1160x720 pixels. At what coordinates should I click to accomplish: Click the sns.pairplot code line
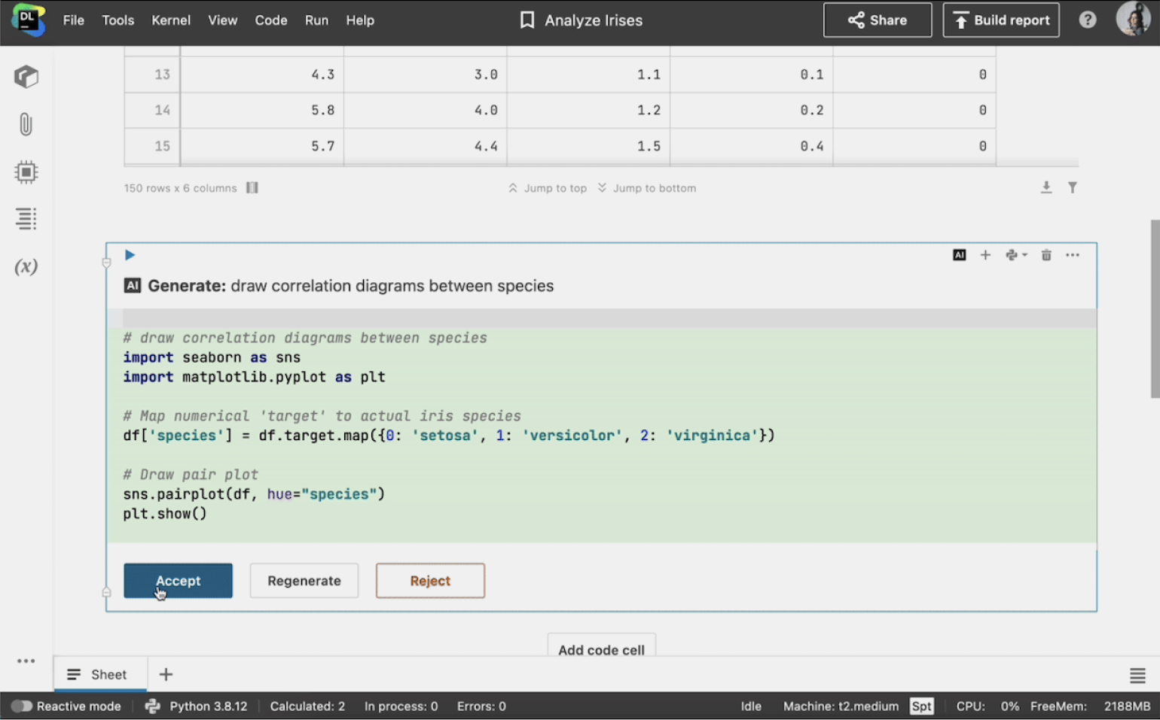pos(254,494)
